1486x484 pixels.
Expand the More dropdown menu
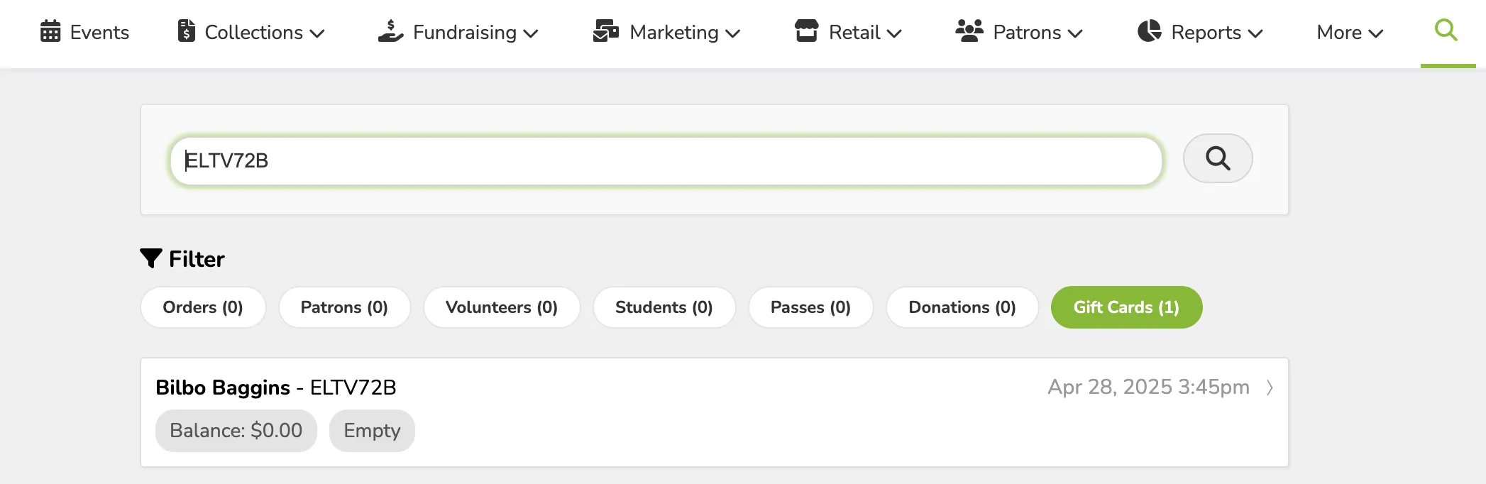(1350, 33)
